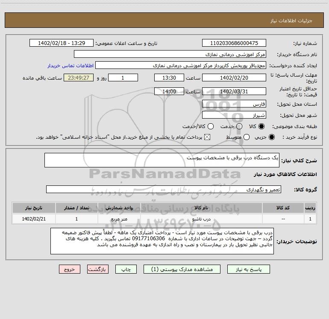
Task: Click the متر مربع unit cell
Action: click(119, 219)
